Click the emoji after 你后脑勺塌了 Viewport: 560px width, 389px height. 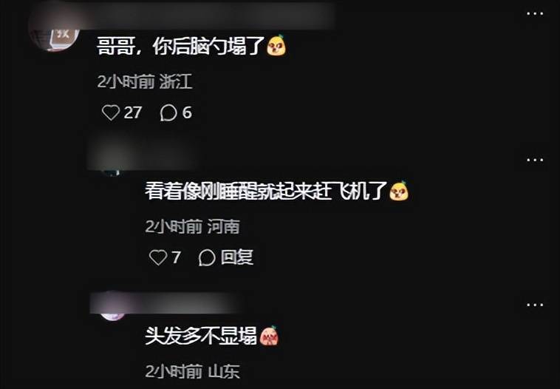[276, 45]
